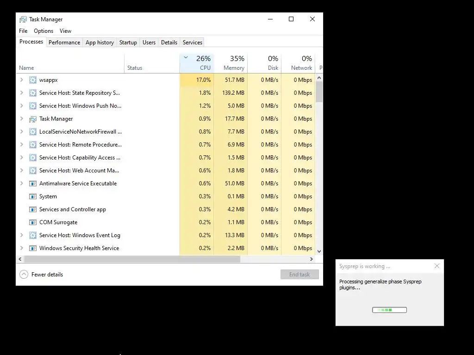Image resolution: width=474 pixels, height=355 pixels.
Task: Close the Sysprep is working dialog
Action: coord(437,266)
